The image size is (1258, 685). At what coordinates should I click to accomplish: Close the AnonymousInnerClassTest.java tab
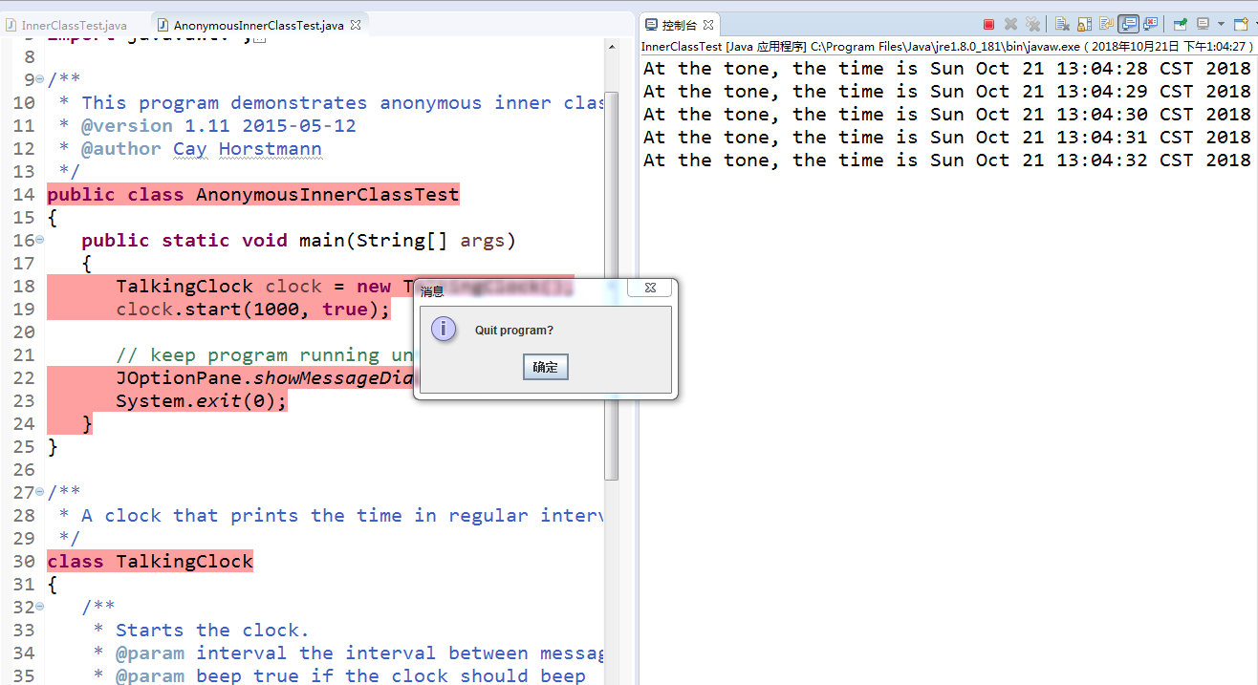point(356,25)
